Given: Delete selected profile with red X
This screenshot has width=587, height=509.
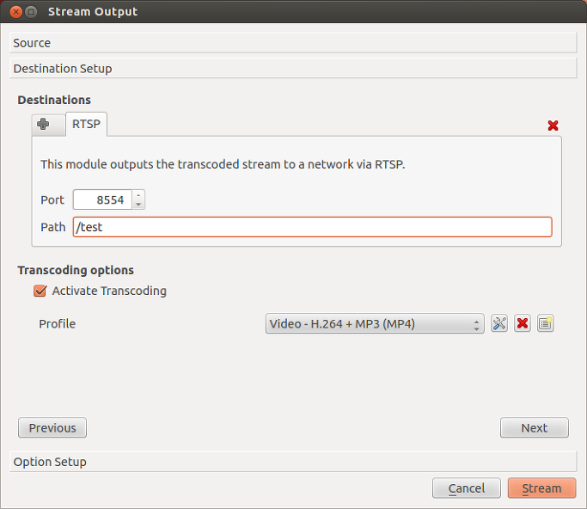Looking at the screenshot, I should point(523,323).
